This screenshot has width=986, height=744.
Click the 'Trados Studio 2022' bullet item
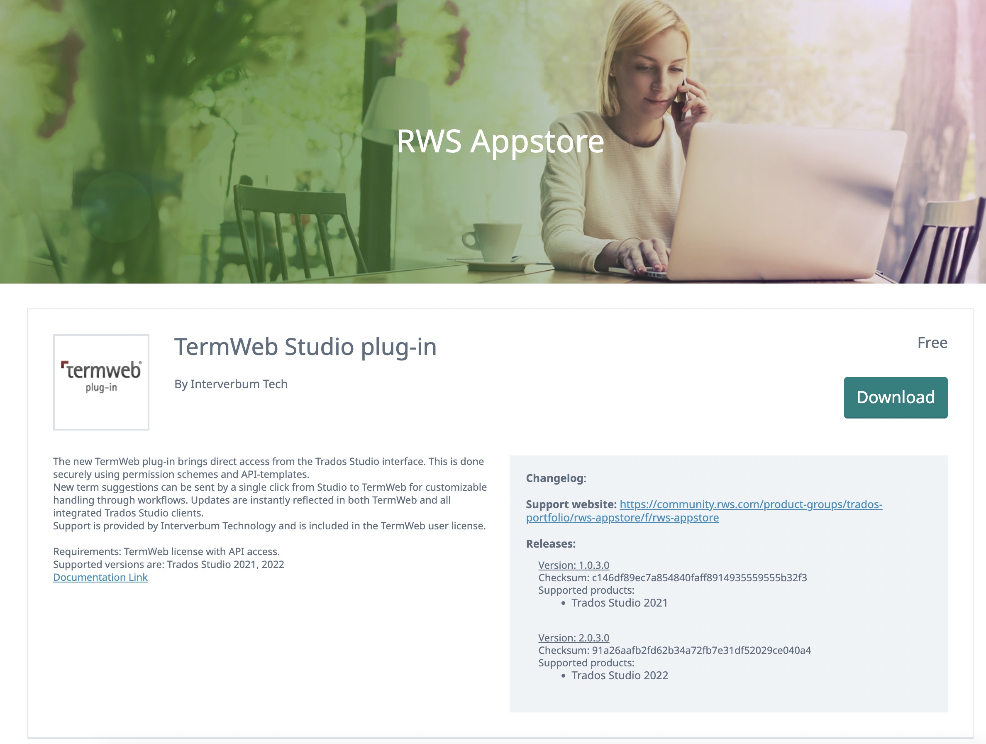pos(620,675)
